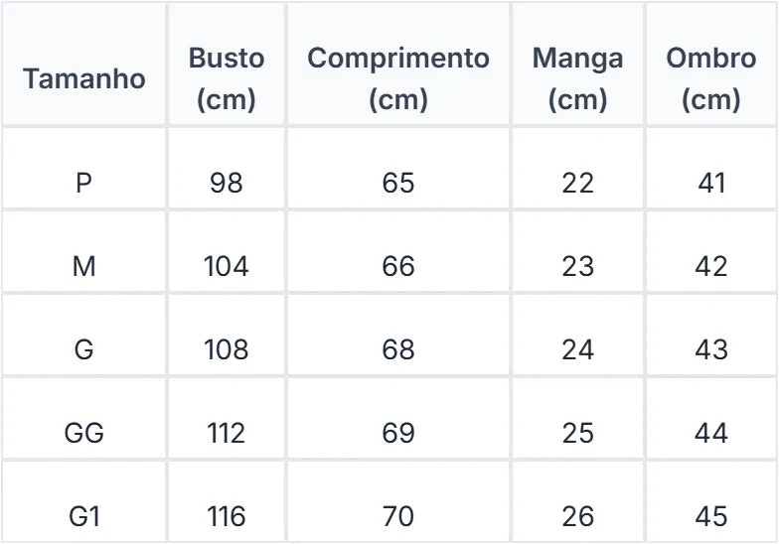The image size is (779, 544).
Task: Select the ombro value 42
Action: point(711,266)
